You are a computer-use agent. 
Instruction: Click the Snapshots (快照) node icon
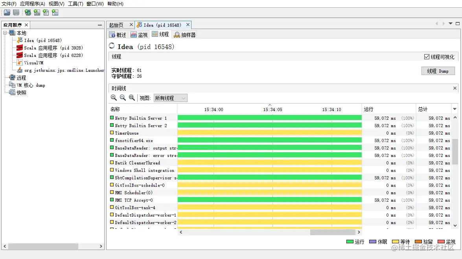pos(12,92)
